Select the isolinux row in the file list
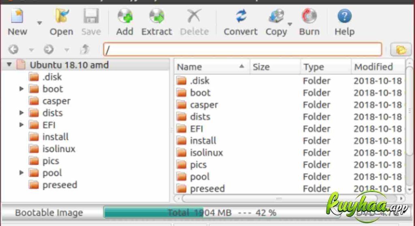415x226 pixels. click(x=289, y=153)
